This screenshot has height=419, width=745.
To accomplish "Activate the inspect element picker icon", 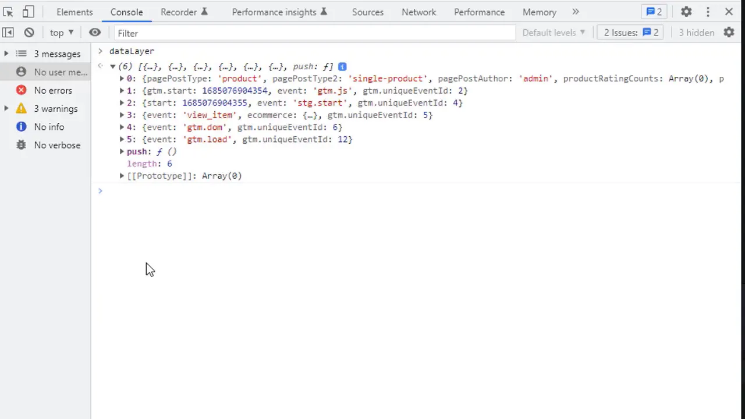I will click(8, 12).
